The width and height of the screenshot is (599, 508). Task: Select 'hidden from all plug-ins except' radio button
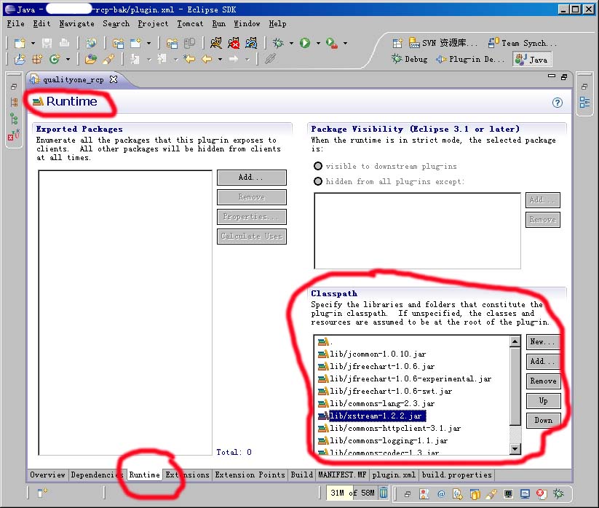[318, 181]
